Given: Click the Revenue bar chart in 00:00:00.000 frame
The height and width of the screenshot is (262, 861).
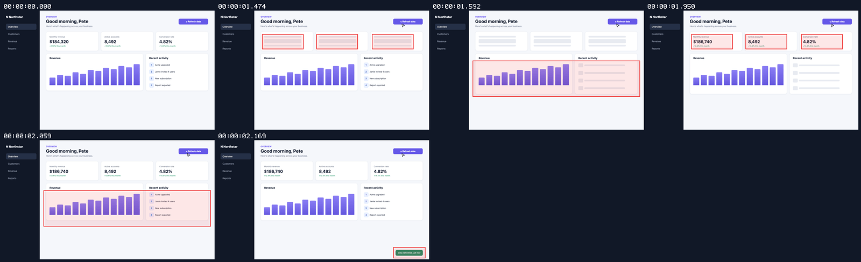Looking at the screenshot, I should point(95,75).
